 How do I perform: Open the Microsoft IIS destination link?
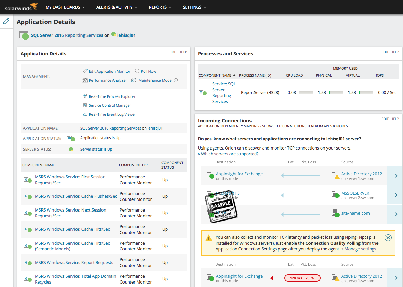228,193
